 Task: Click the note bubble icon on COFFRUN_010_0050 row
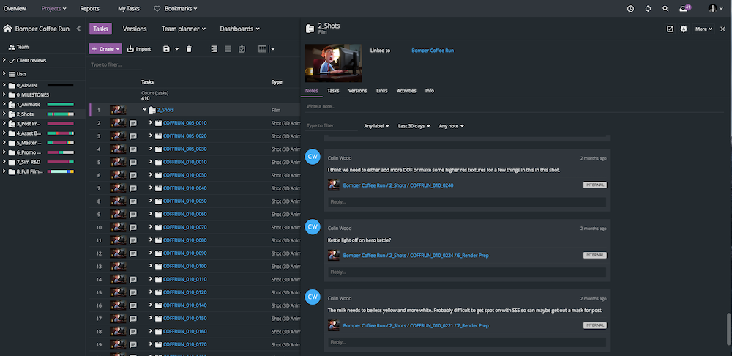point(133,201)
